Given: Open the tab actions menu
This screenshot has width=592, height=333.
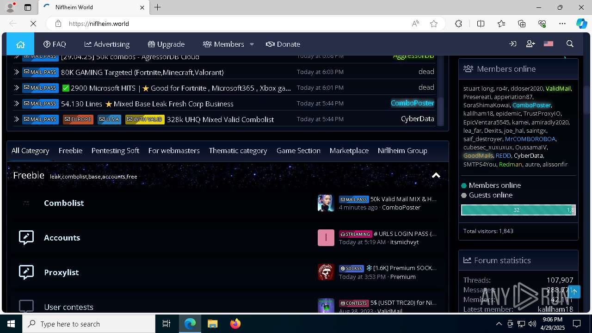Looking at the screenshot, I should [x=28, y=7].
